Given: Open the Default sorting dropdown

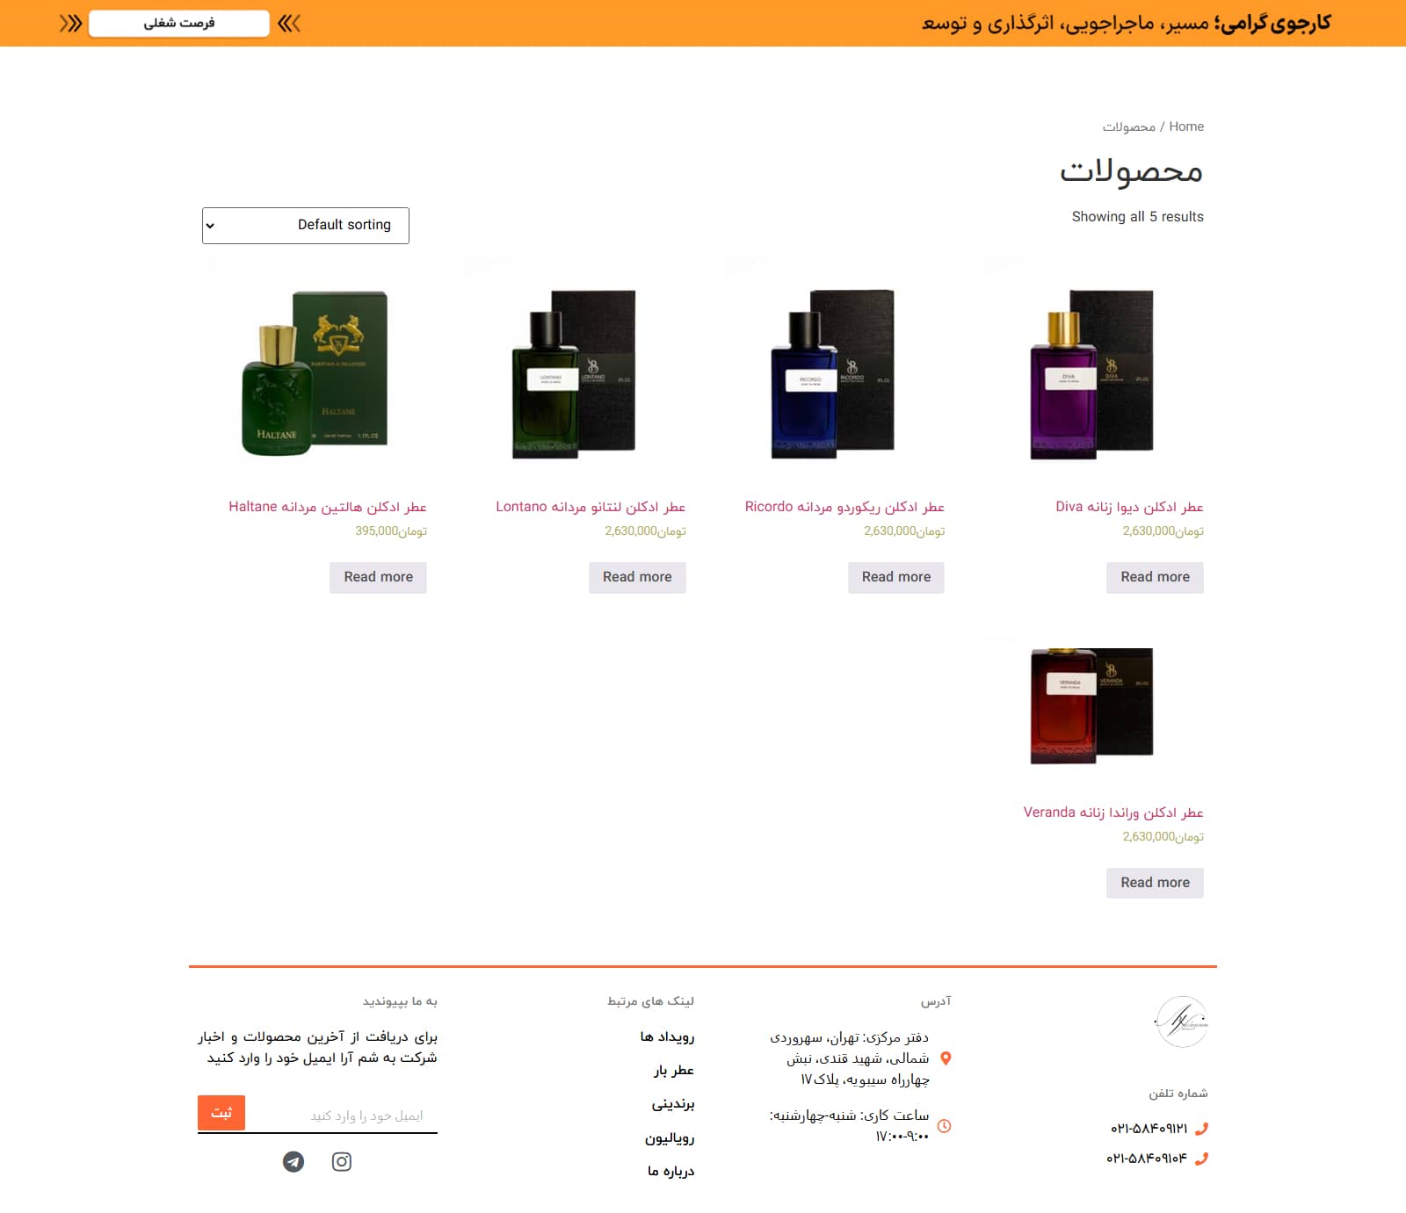Looking at the screenshot, I should point(306,226).
